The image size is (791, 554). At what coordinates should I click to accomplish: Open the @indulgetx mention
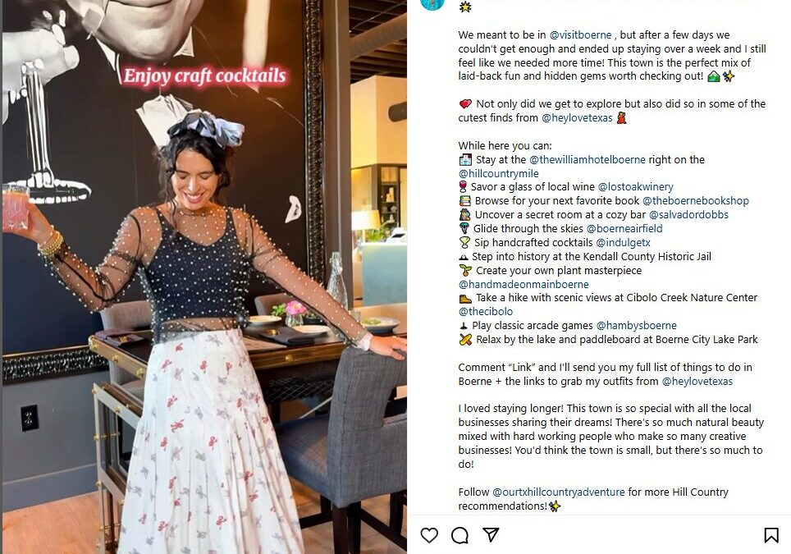point(623,243)
